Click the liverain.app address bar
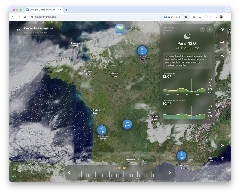 click(96, 17)
